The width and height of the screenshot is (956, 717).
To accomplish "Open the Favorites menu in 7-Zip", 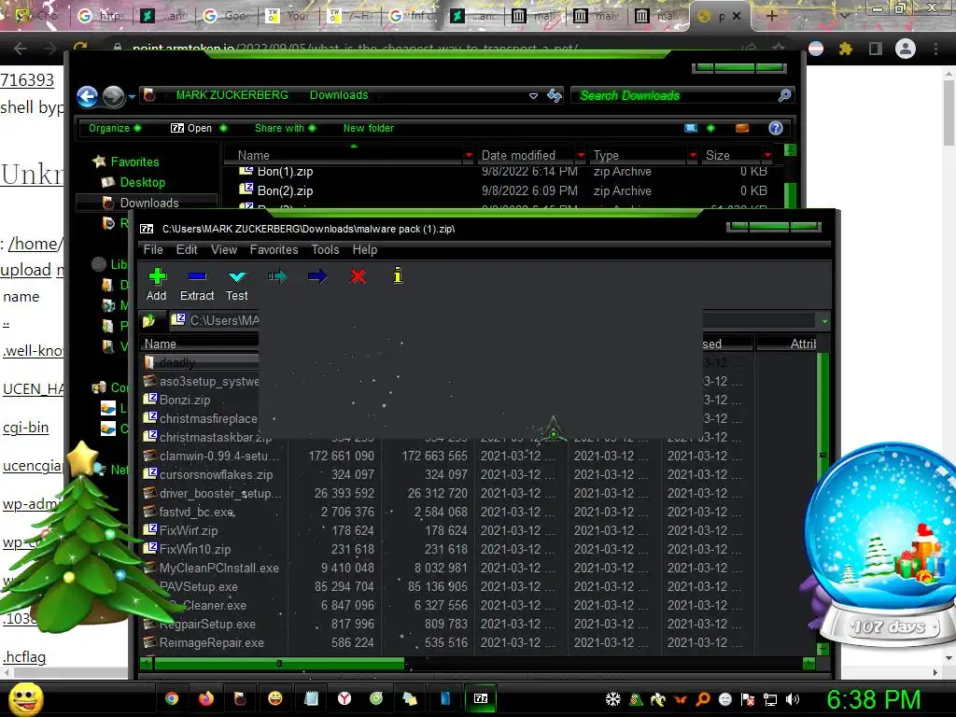I will tap(274, 250).
